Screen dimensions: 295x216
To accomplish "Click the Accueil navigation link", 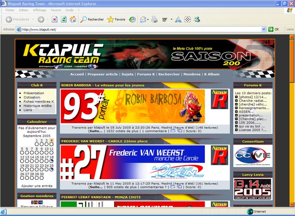I will click(77, 74).
